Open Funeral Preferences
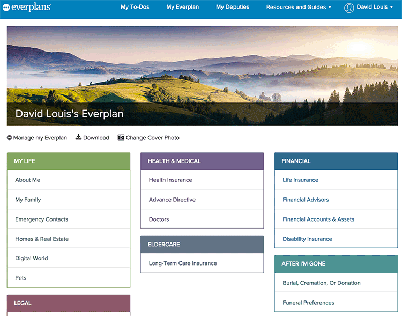This screenshot has width=402, height=316. pyautogui.click(x=336, y=303)
